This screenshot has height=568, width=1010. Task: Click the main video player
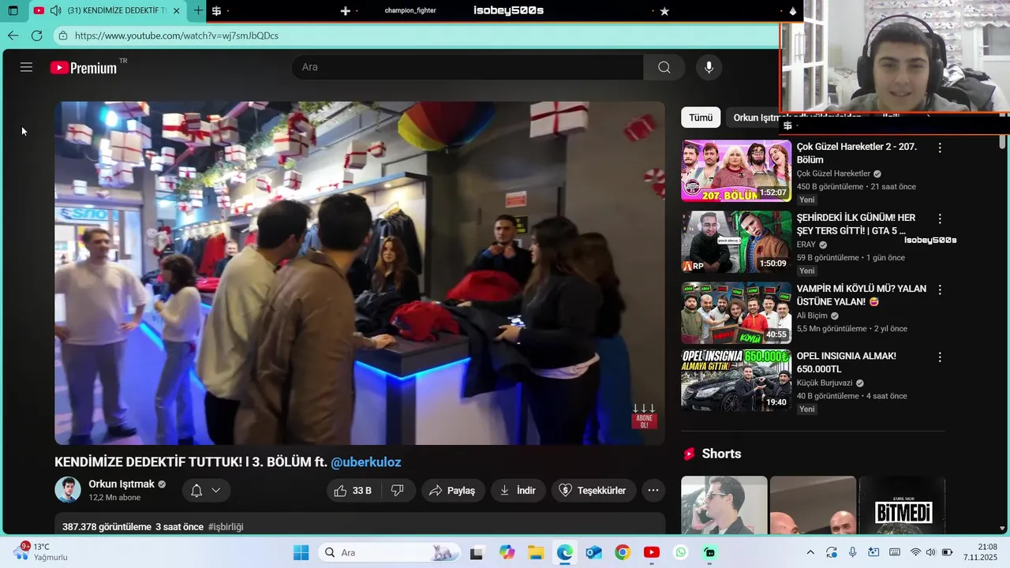[360, 273]
